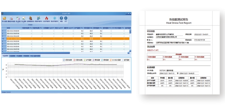
Task: Click the blue About info icon
Action: pyautogui.click(x=66, y=18)
